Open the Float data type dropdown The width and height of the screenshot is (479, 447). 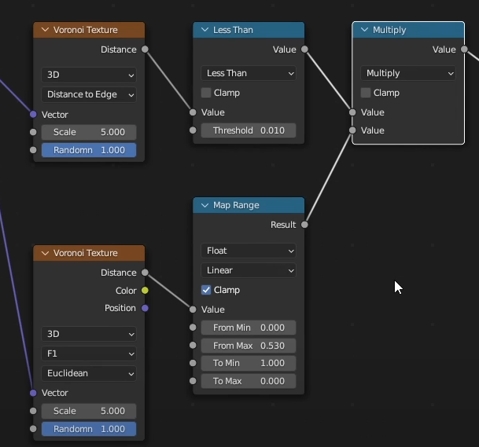click(248, 251)
